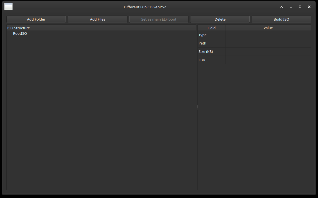Screen dimensions: 318x198
Task: Click the splitter handle between the panels
Action: click(x=197, y=108)
